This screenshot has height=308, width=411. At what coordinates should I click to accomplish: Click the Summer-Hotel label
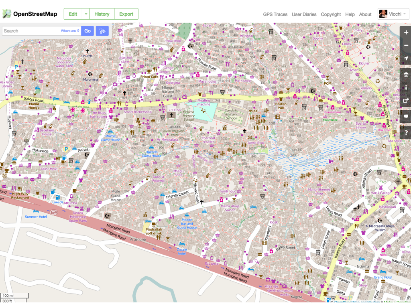pyautogui.click(x=36, y=217)
